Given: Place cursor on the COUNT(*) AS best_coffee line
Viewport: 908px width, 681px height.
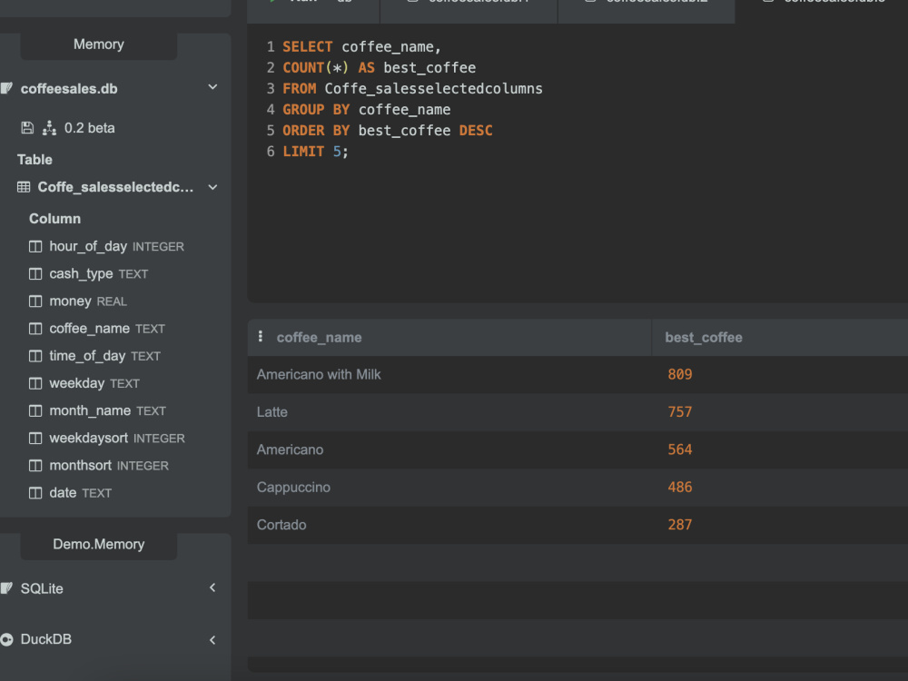Looking at the screenshot, I should [x=380, y=68].
